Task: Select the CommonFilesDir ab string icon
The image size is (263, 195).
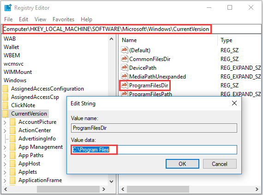Action: pyautogui.click(x=125, y=59)
